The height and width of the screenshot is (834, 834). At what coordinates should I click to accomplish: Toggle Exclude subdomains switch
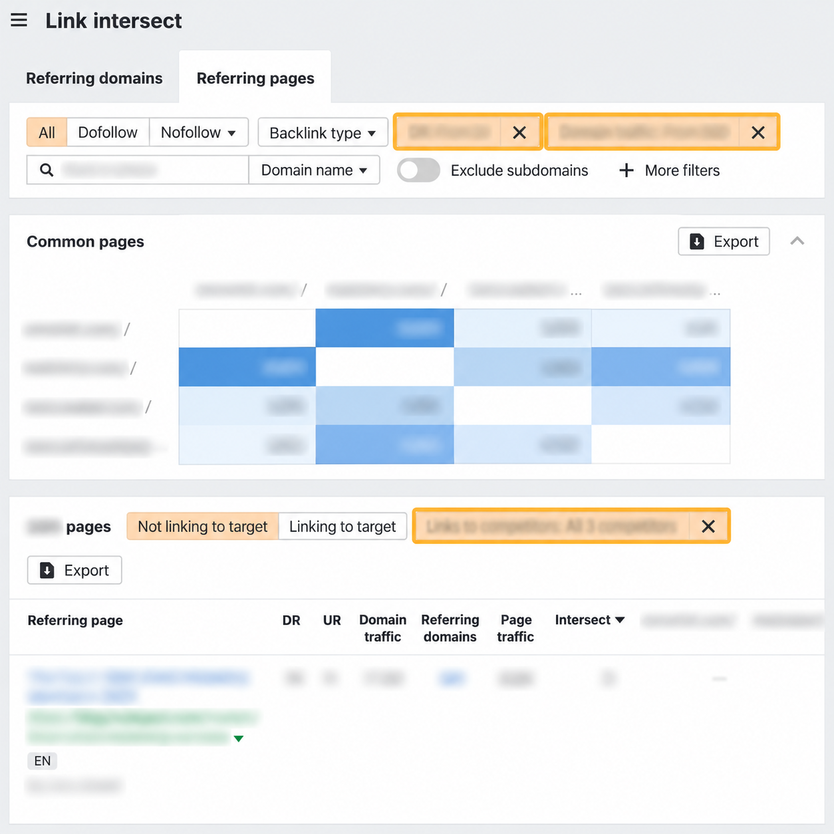418,170
